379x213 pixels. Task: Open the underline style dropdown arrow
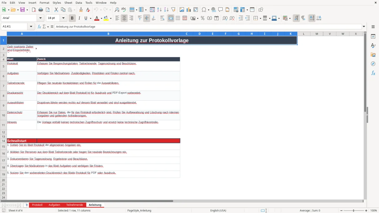[x=90, y=18]
